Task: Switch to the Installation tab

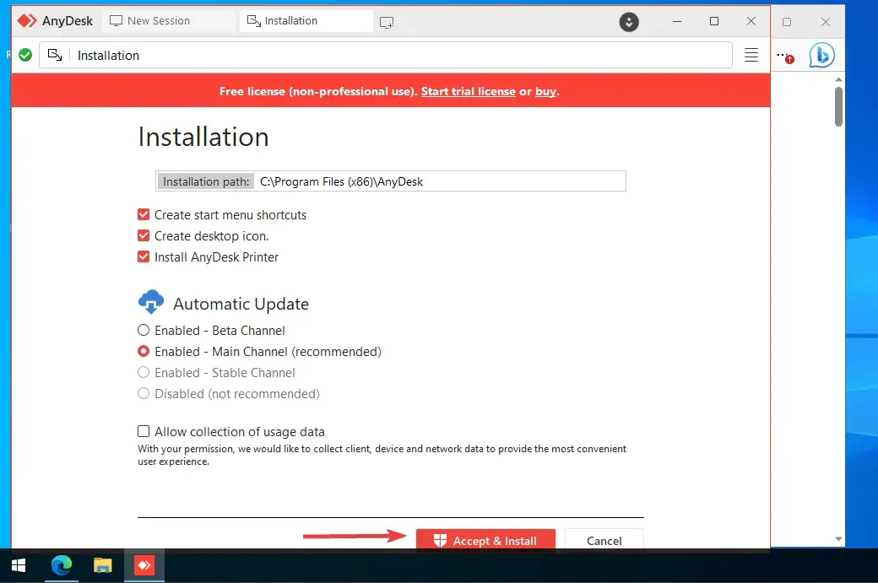Action: click(x=306, y=21)
